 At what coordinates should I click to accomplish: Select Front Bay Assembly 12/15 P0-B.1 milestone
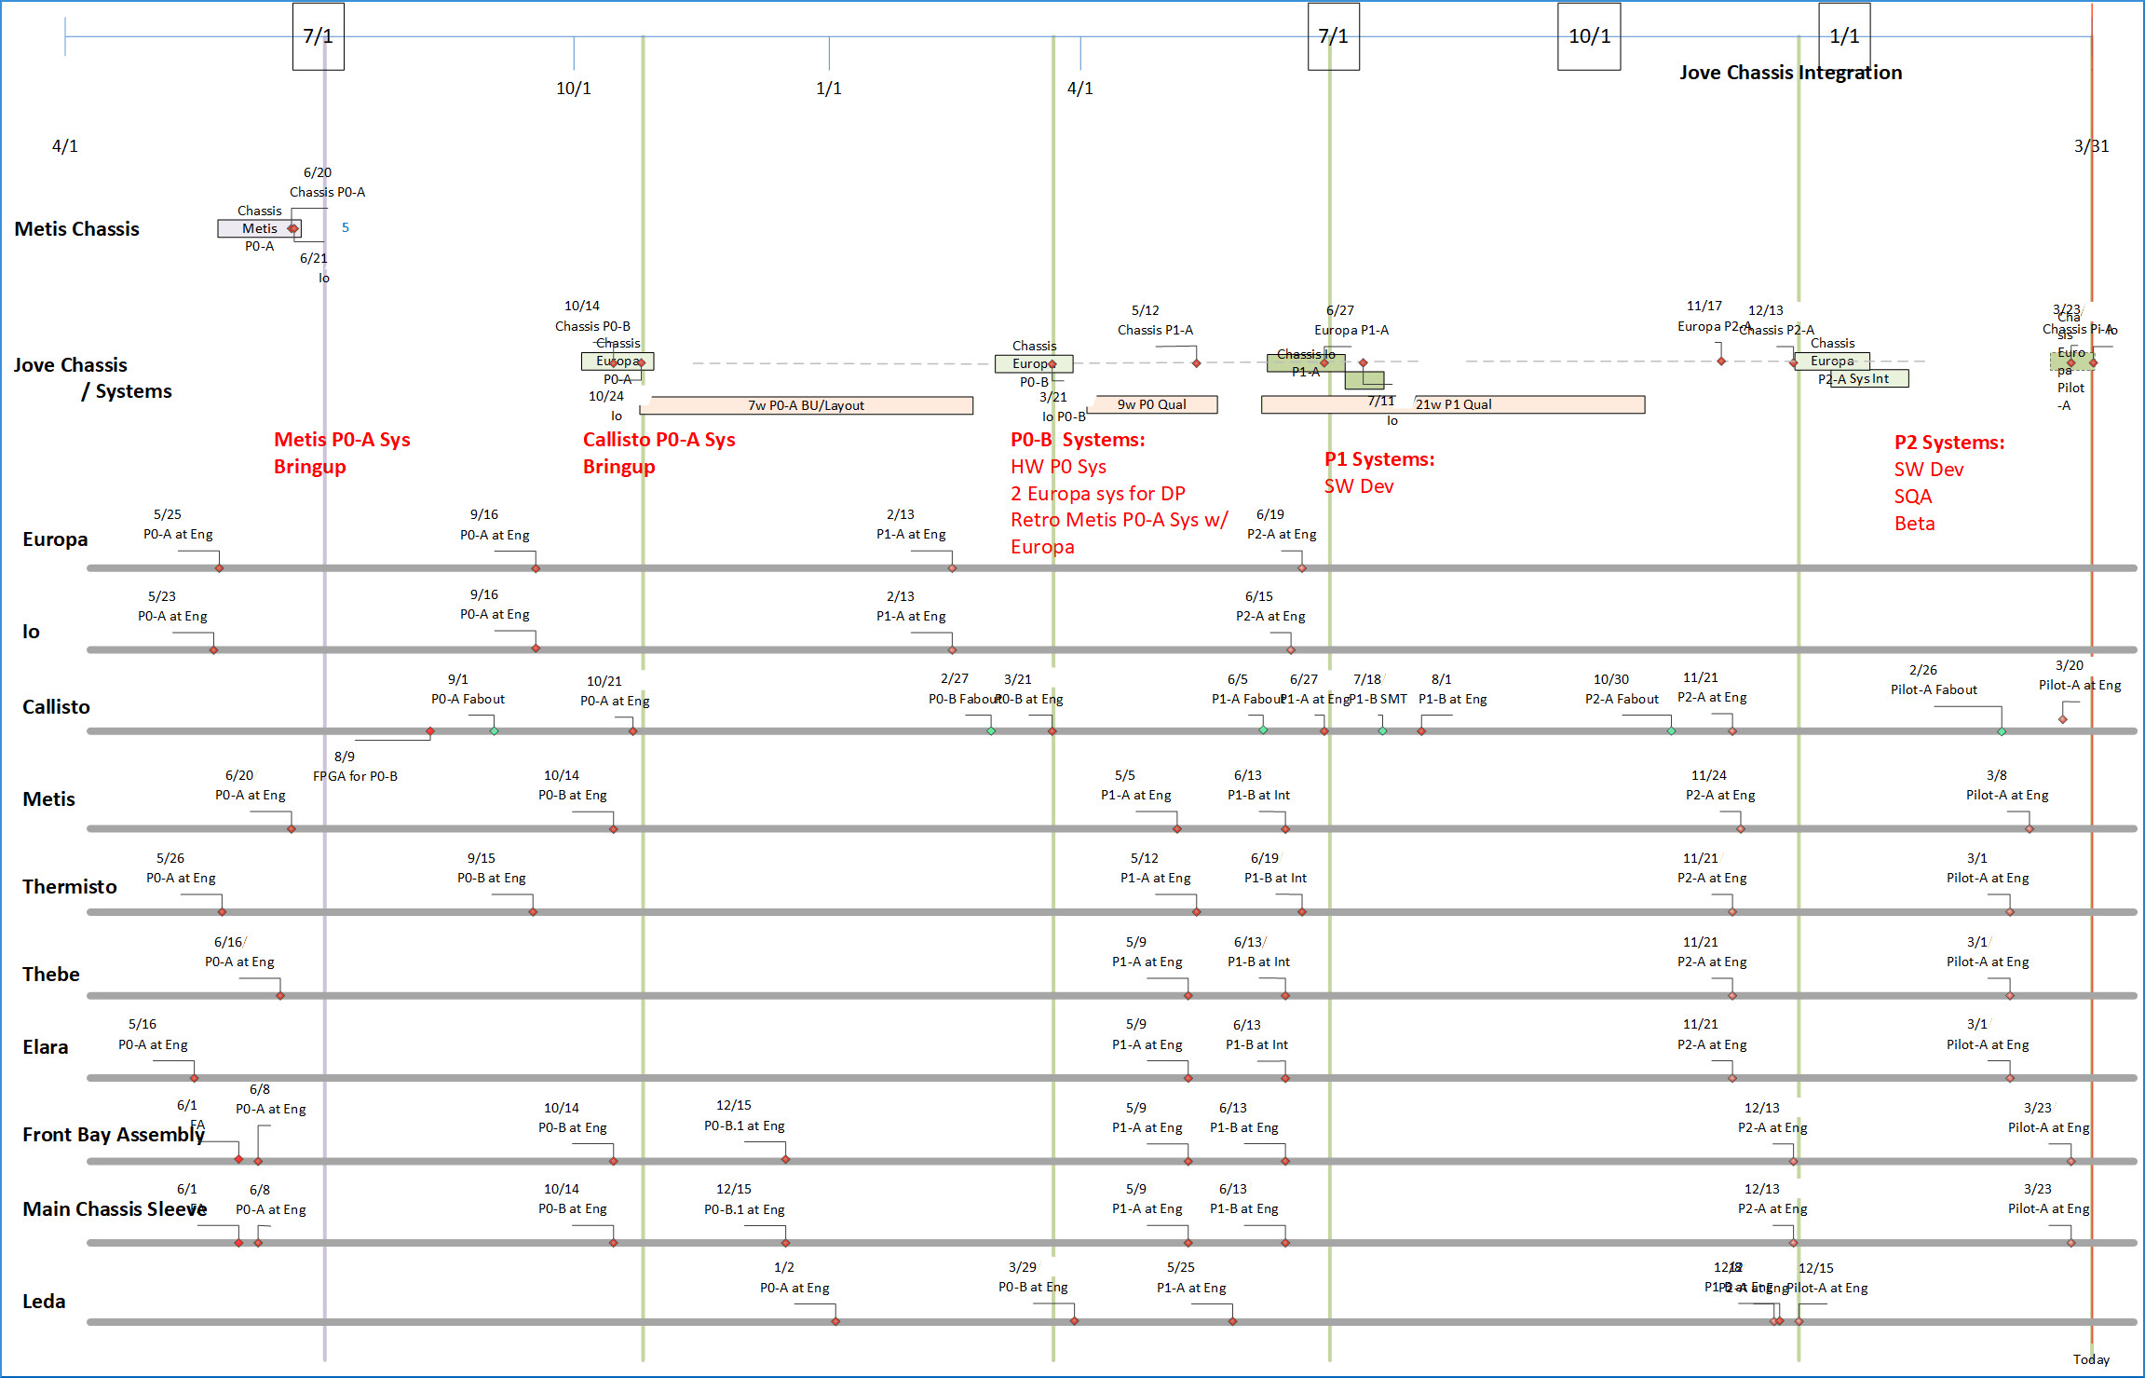785,1159
